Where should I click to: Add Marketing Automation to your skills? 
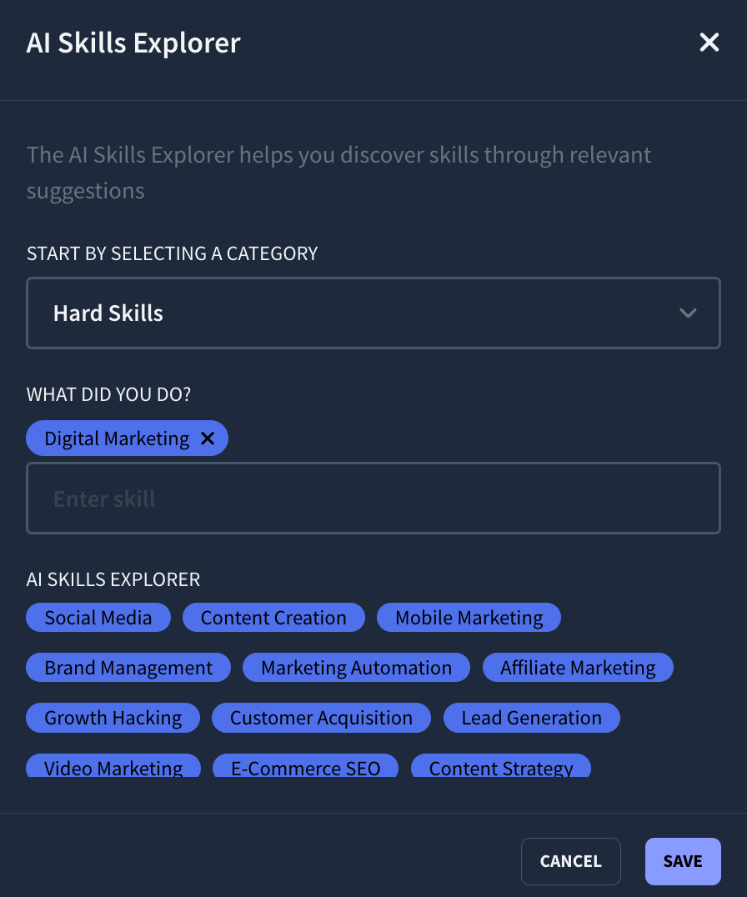(x=356, y=667)
